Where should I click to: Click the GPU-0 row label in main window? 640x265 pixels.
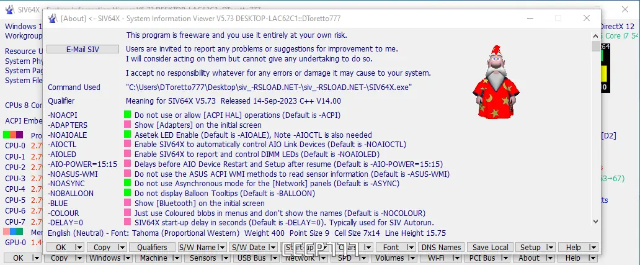click(16, 242)
